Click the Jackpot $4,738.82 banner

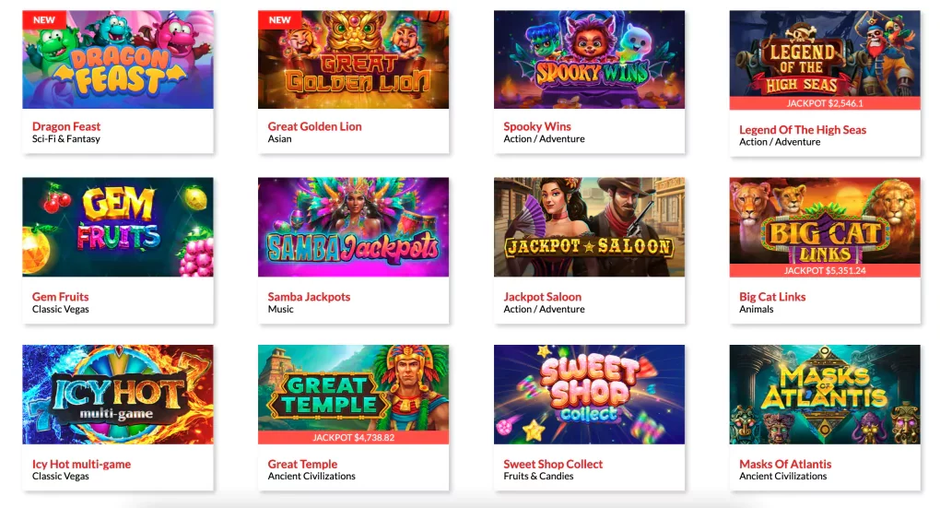(x=353, y=437)
